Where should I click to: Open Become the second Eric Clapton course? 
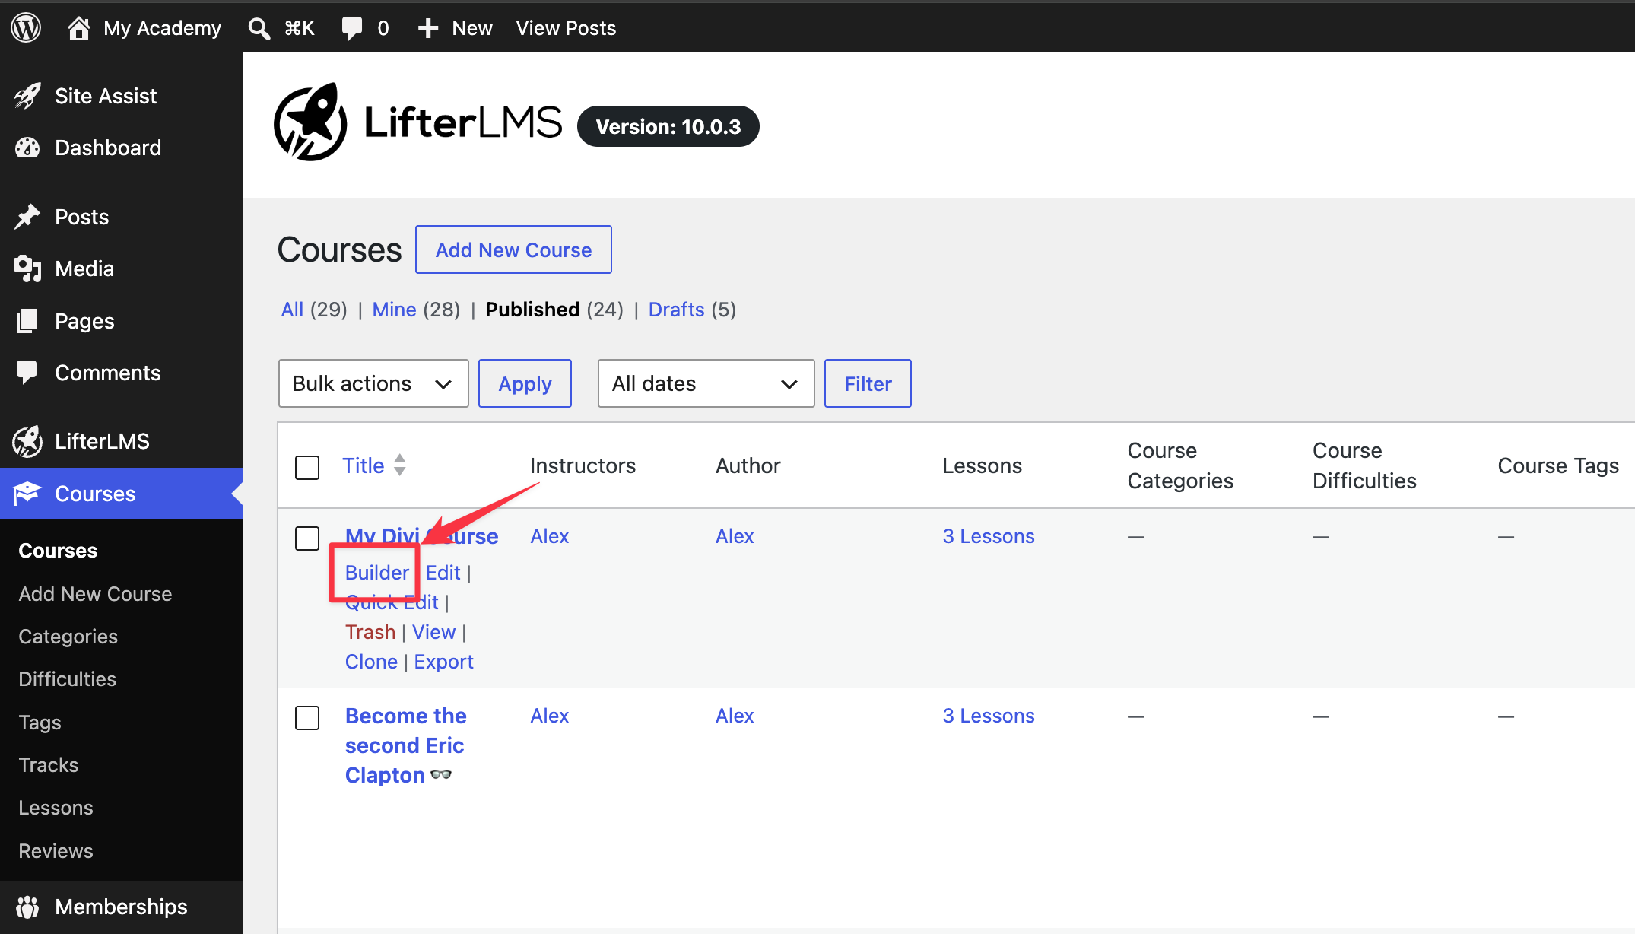(x=405, y=745)
